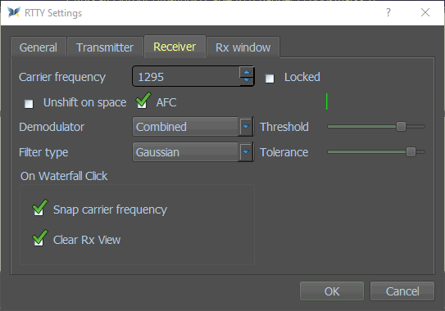Open the Filter type dropdown arrow
This screenshot has height=311, width=445.
(246, 152)
